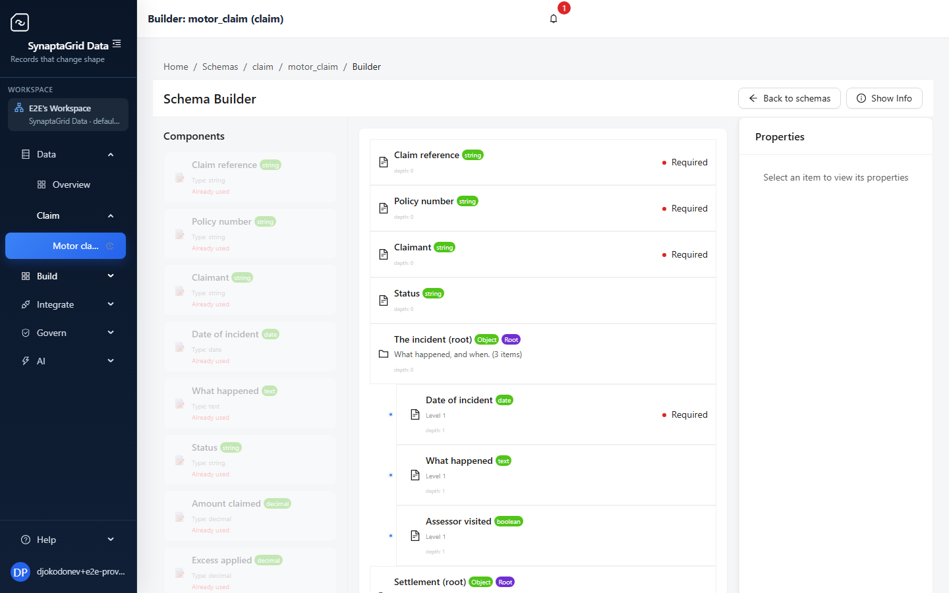The height and width of the screenshot is (593, 949).
Task: Select the What happened child row
Action: click(x=556, y=475)
